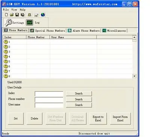Click the Log label text
This screenshot has height=137, width=150.
37,22
